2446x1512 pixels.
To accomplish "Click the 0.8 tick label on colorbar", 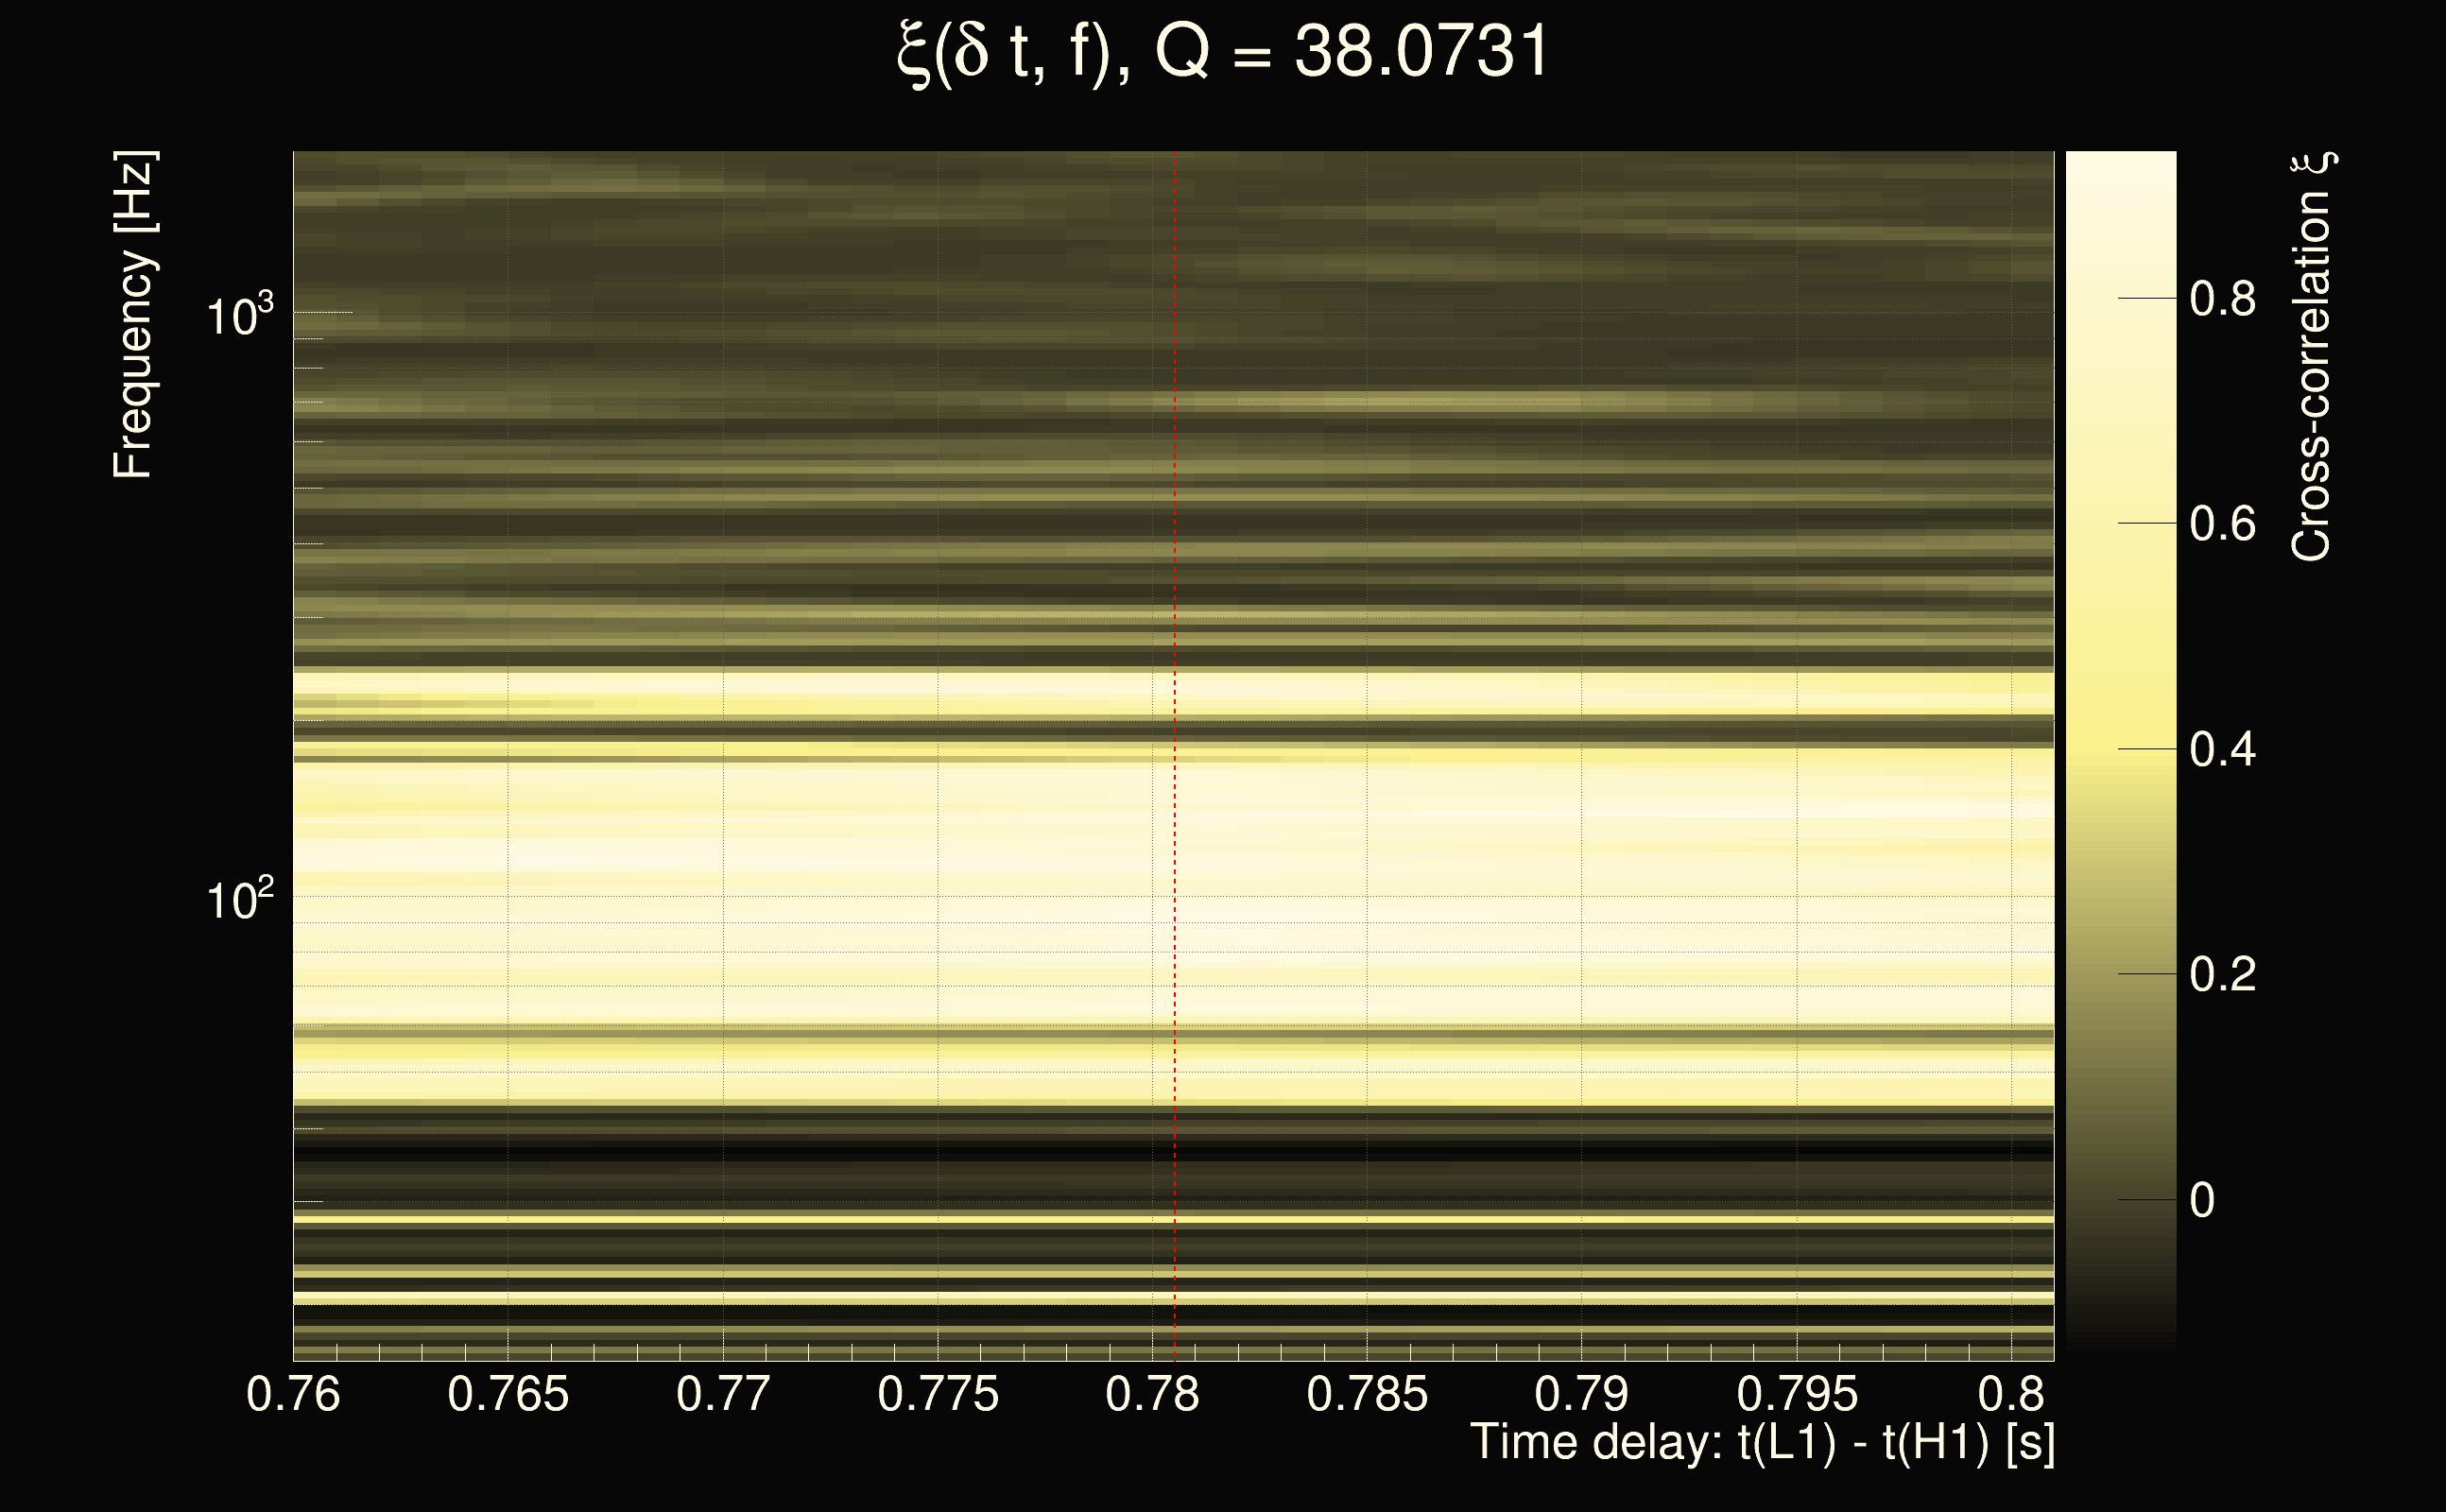I will (x=2222, y=299).
